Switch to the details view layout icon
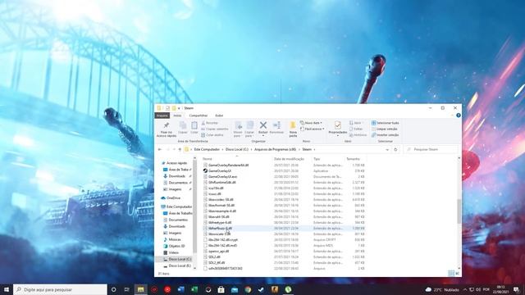 [451, 274]
